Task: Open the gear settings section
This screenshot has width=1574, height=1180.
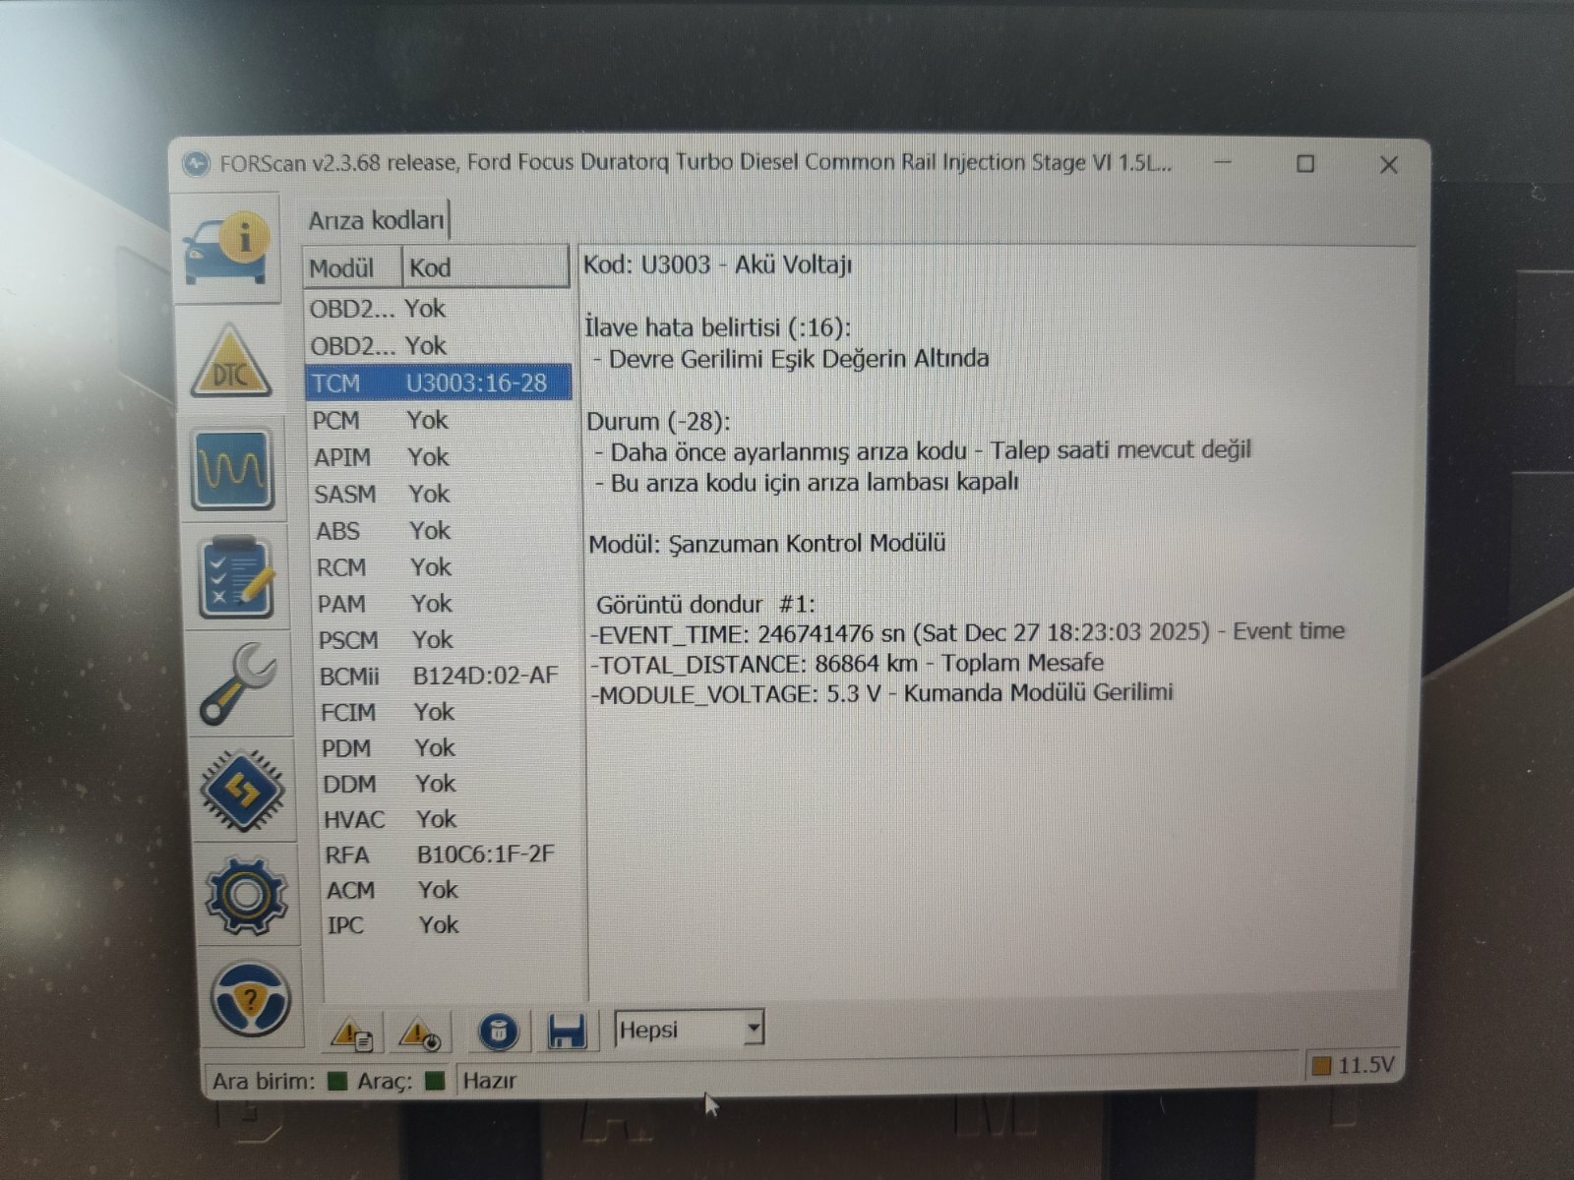Action: point(246,894)
